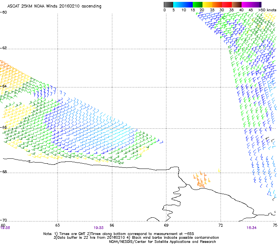
Task: Click the black contaminated wind barbs near 75E
Action: pos(270,140)
